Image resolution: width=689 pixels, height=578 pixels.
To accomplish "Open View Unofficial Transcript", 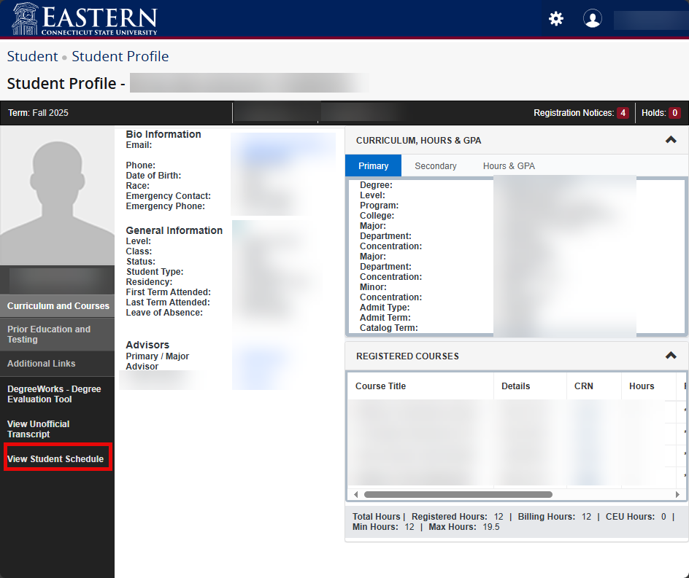I will [x=39, y=429].
